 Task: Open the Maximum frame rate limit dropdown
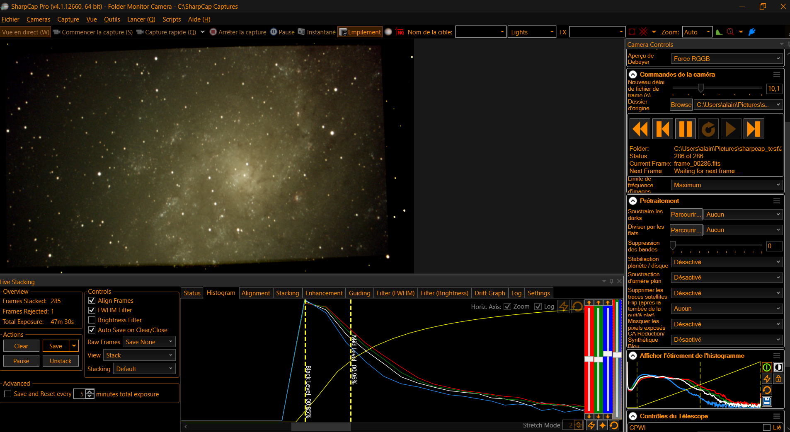(727, 185)
